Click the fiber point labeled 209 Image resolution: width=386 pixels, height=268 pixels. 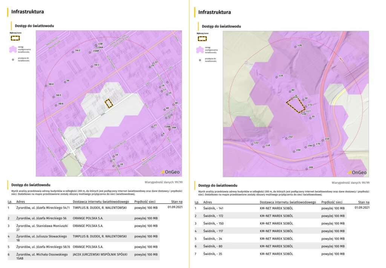[x=306, y=169]
